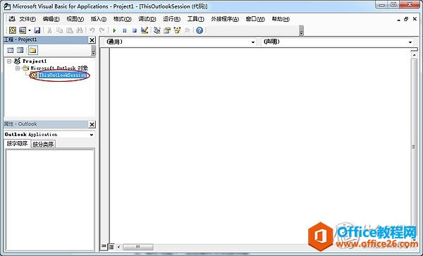The width and height of the screenshot is (423, 256).
Task: Open the 编辑(E) menu
Action: (51, 19)
